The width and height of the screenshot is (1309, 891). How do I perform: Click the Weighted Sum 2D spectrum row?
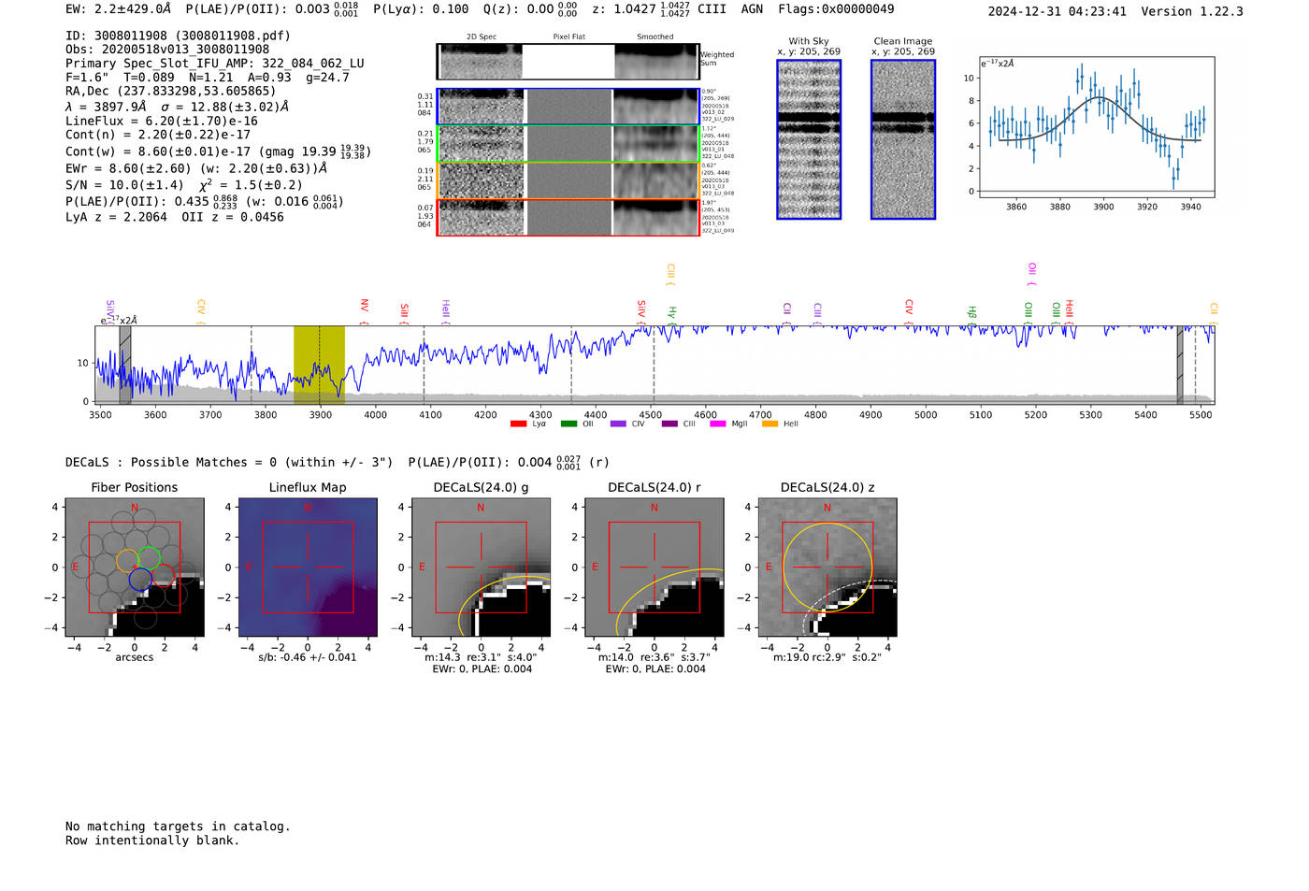pos(568,62)
